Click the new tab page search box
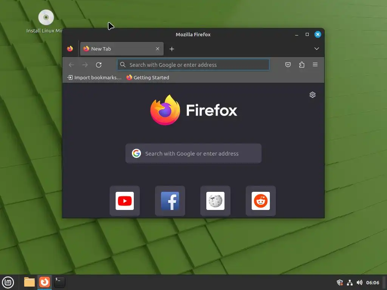The width and height of the screenshot is (387, 290). point(193,153)
